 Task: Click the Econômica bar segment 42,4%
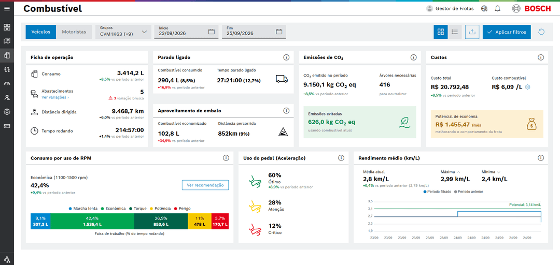92,221
